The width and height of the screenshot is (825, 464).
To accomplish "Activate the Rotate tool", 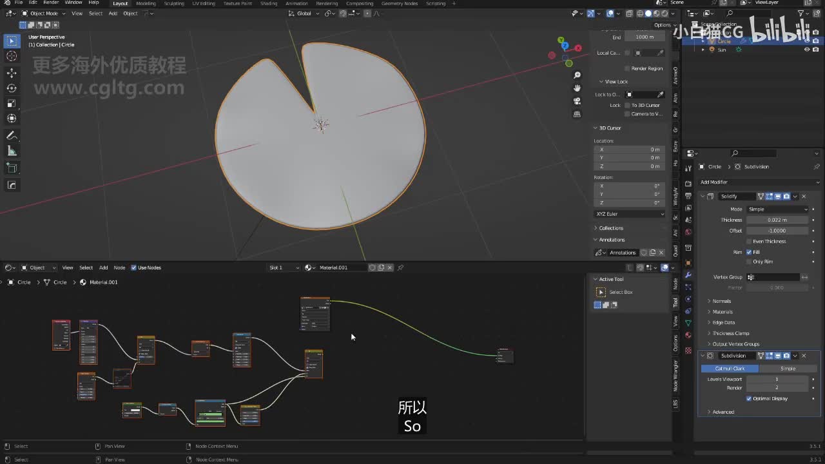I will point(12,88).
